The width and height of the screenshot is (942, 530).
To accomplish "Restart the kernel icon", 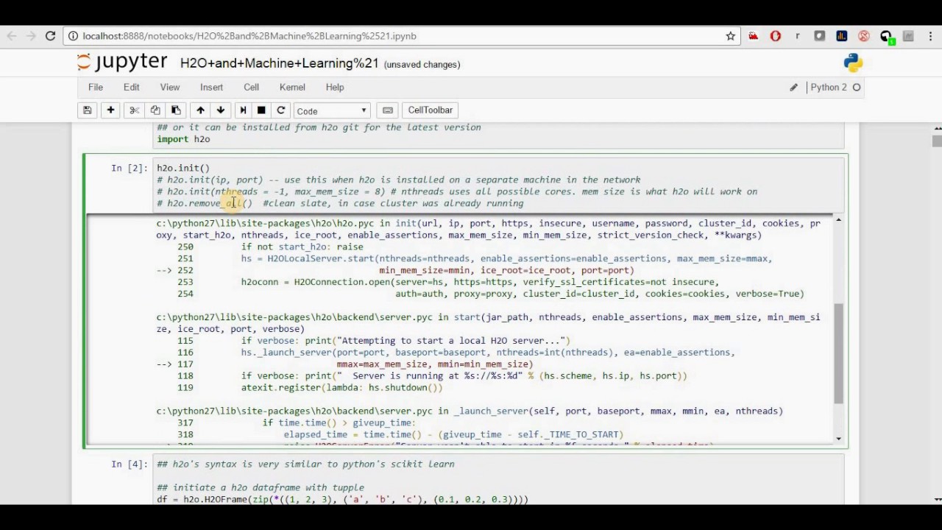I will pos(280,110).
